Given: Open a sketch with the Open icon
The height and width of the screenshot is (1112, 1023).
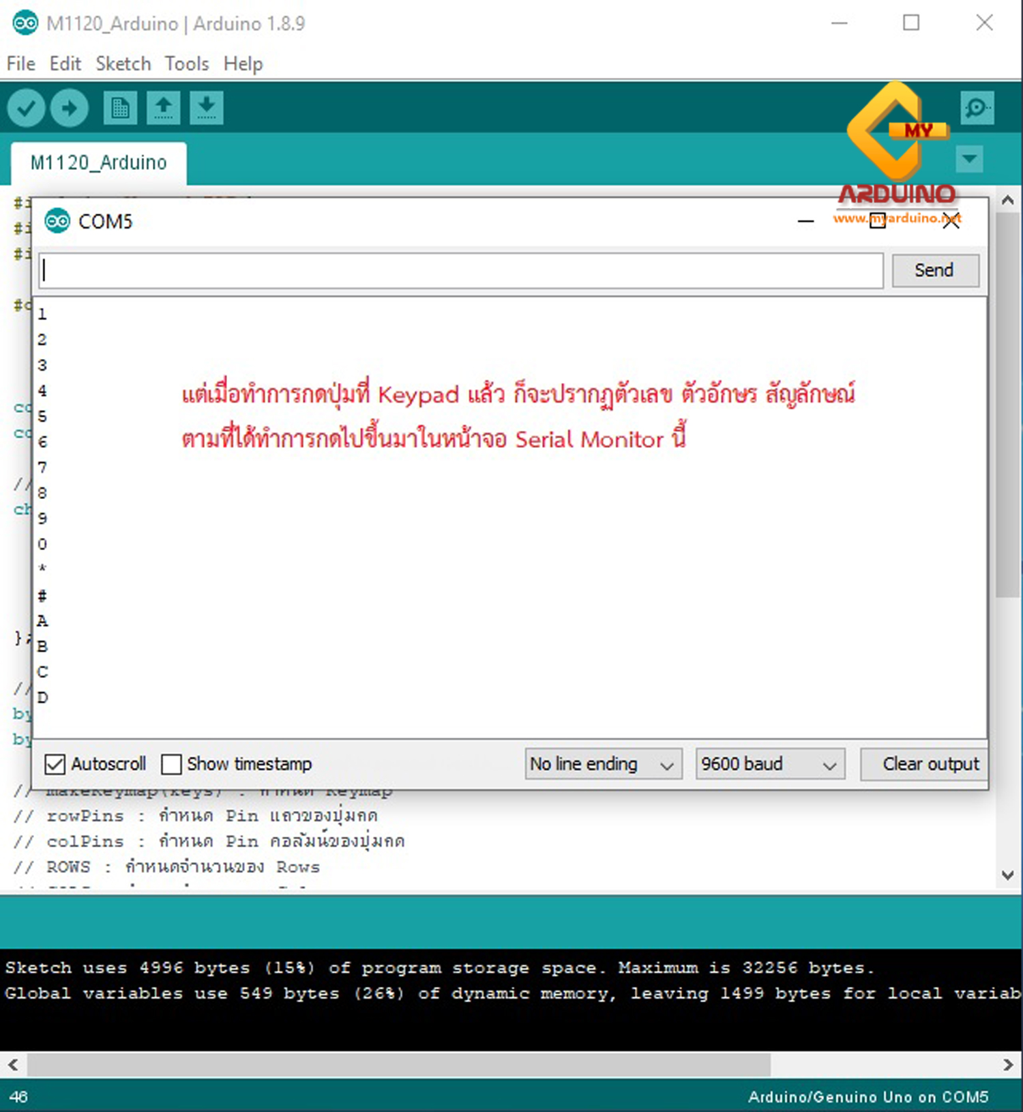Looking at the screenshot, I should pos(164,108).
